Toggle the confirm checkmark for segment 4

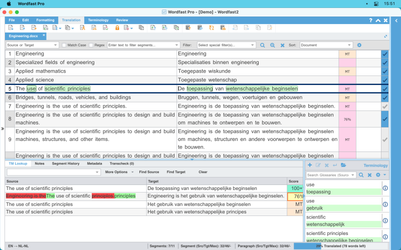coord(384,80)
